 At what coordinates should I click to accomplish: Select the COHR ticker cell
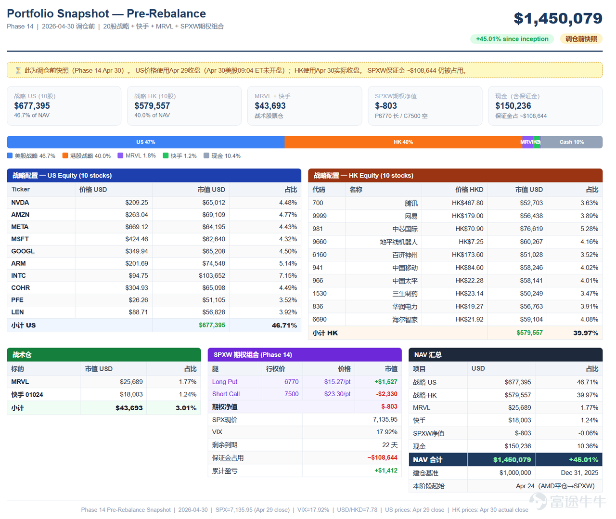(41, 288)
